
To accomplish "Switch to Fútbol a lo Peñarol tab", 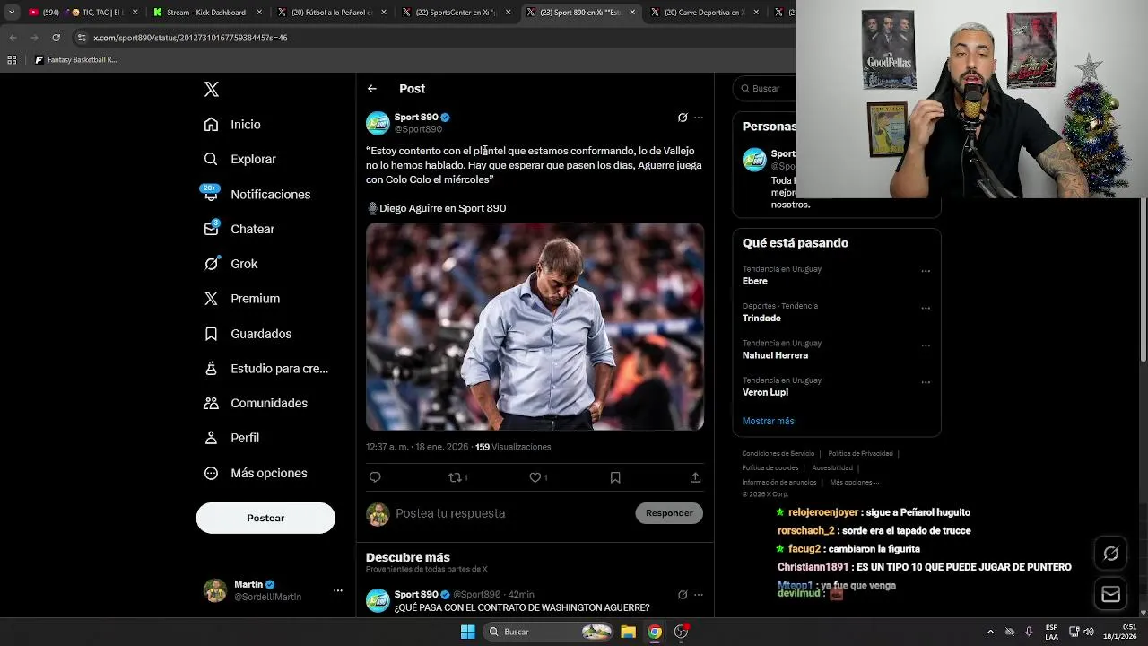I will click(x=331, y=13).
